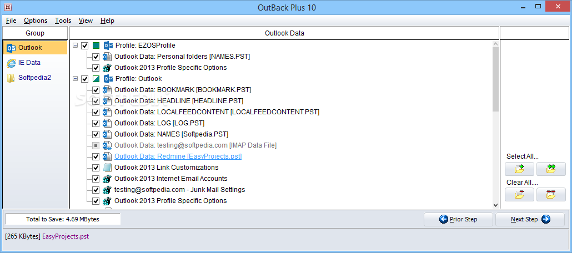Click green status square of Profile: EZOSProfile
The width and height of the screenshot is (572, 253).
click(x=96, y=45)
